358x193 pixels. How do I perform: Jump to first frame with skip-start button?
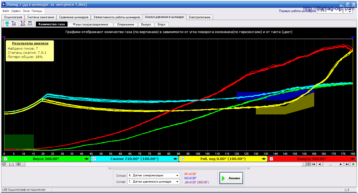[314, 164]
